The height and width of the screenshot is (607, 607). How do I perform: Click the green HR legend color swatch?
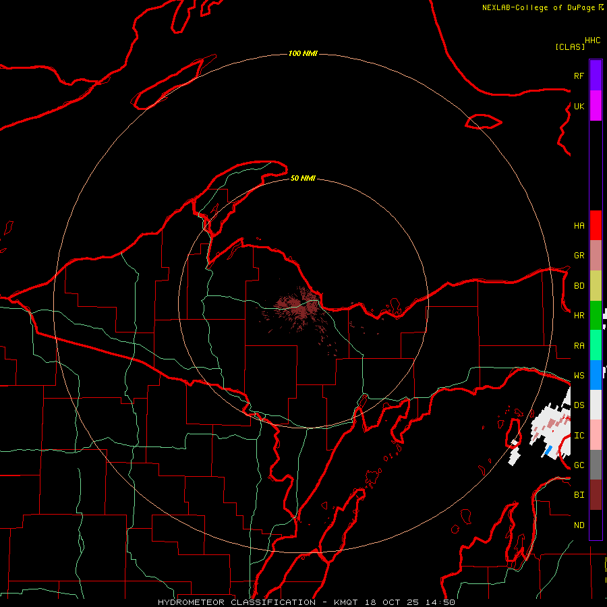pyautogui.click(x=596, y=316)
